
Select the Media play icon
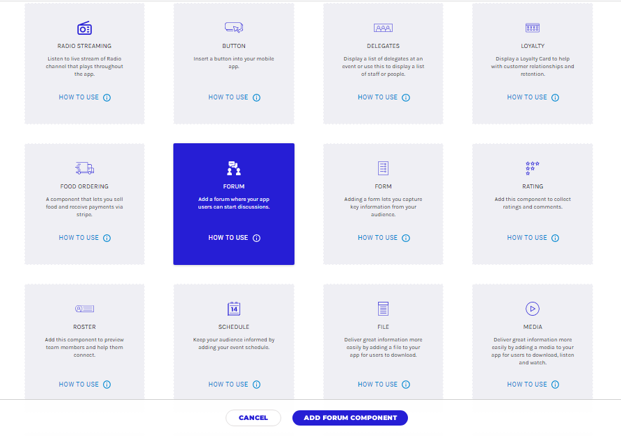(x=533, y=309)
